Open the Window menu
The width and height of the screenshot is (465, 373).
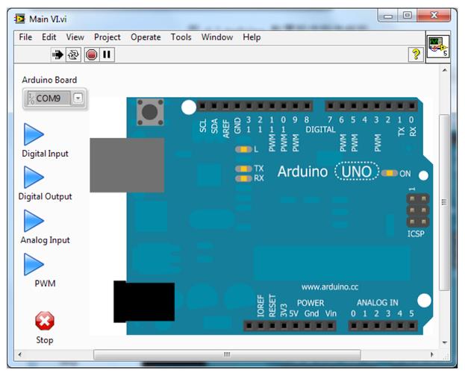click(x=217, y=37)
